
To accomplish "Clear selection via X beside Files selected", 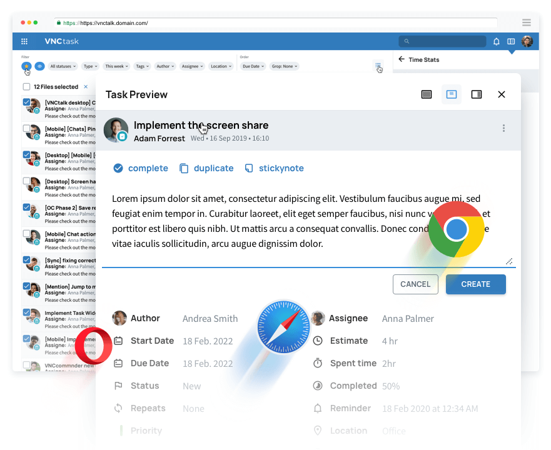I will (x=86, y=86).
